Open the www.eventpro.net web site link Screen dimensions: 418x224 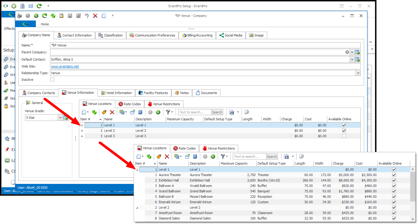[65, 66]
